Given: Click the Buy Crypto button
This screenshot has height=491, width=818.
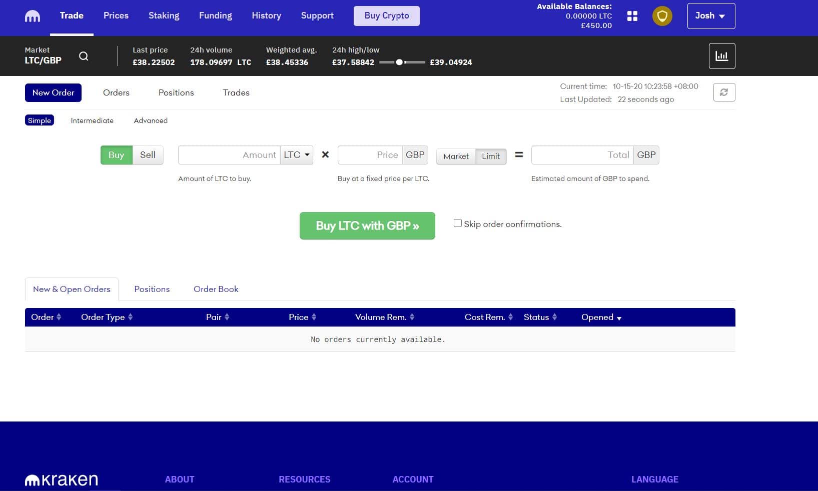Looking at the screenshot, I should (x=387, y=16).
